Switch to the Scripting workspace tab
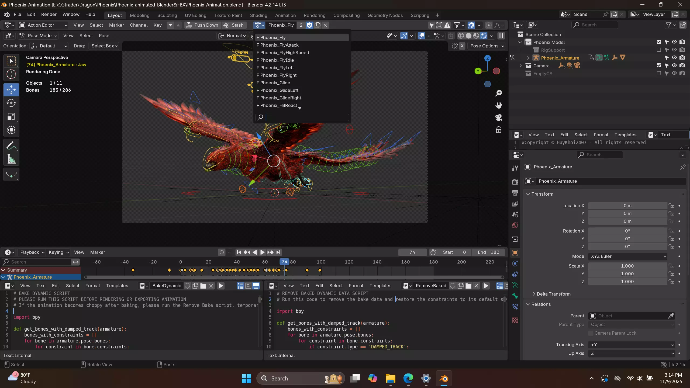690x388 pixels. point(420,15)
